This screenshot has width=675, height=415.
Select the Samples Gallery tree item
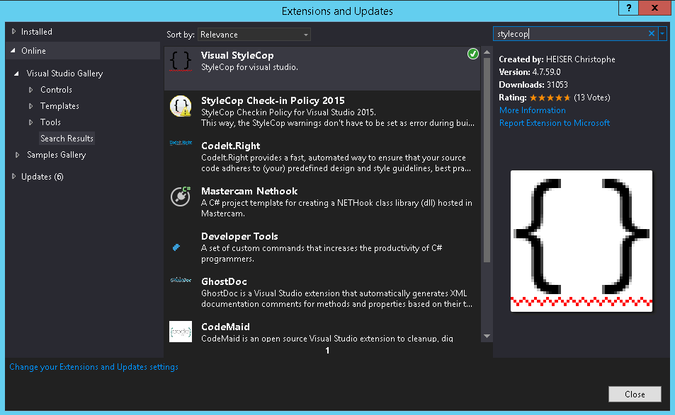57,155
